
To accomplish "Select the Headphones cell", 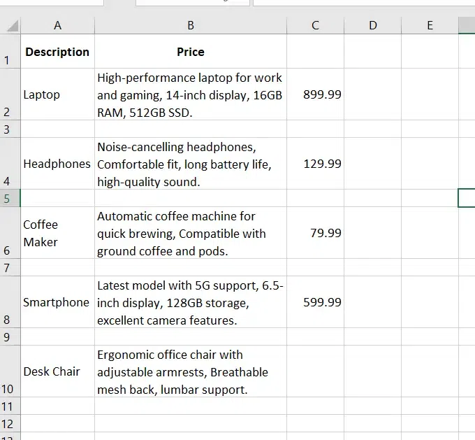I will point(57,164).
